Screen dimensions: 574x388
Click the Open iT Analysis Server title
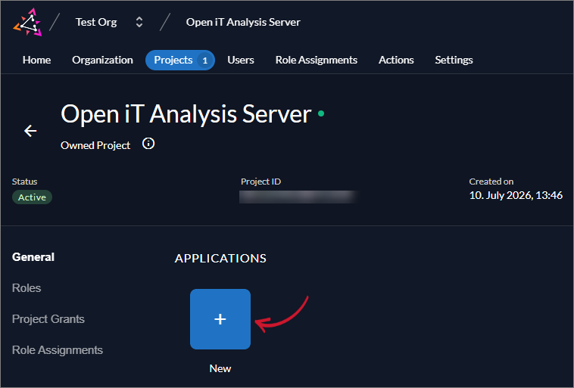(x=186, y=114)
